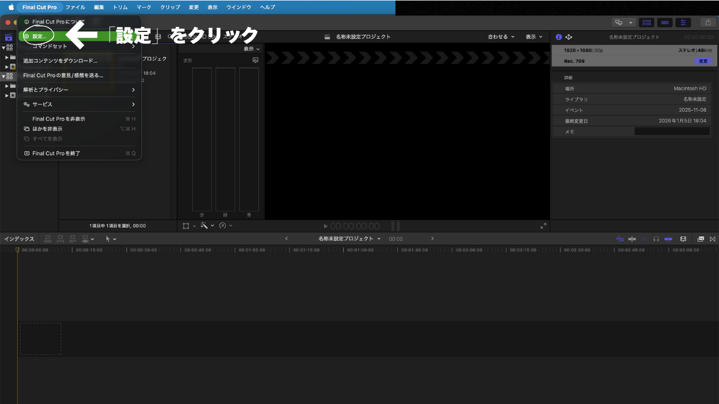Enable audio soloing with the headphone icon

(656, 238)
